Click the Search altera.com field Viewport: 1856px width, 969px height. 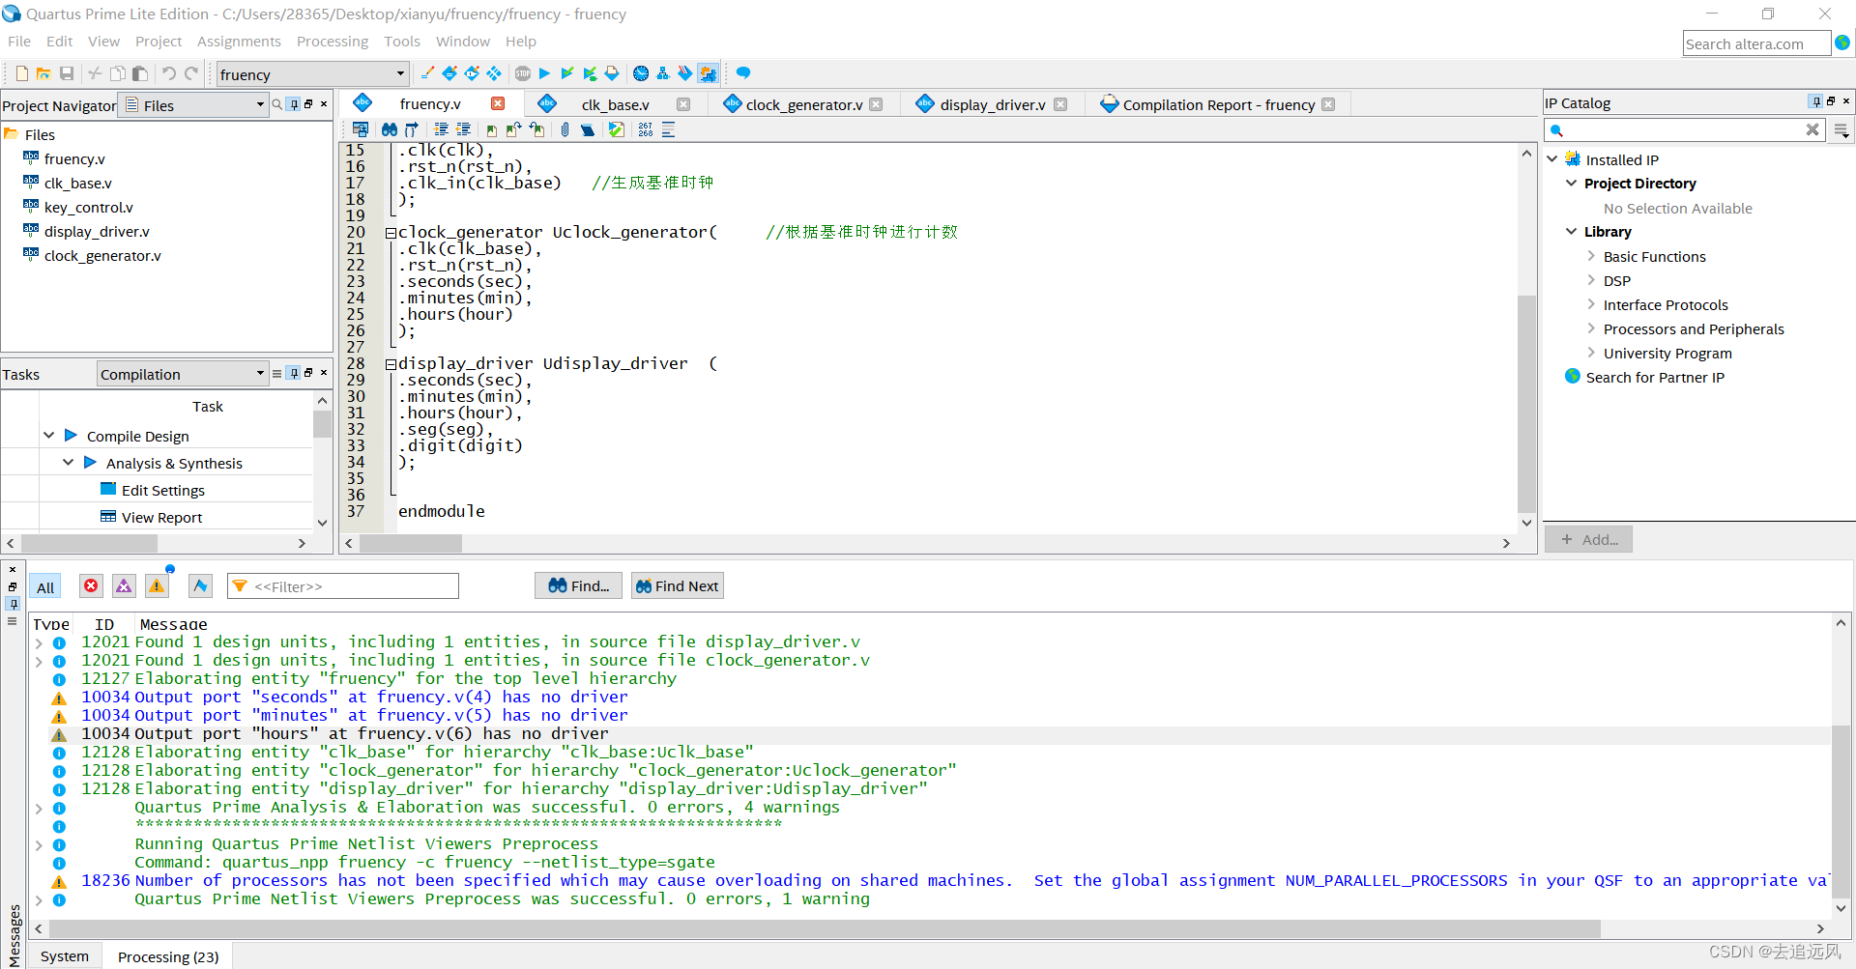[x=1755, y=43]
